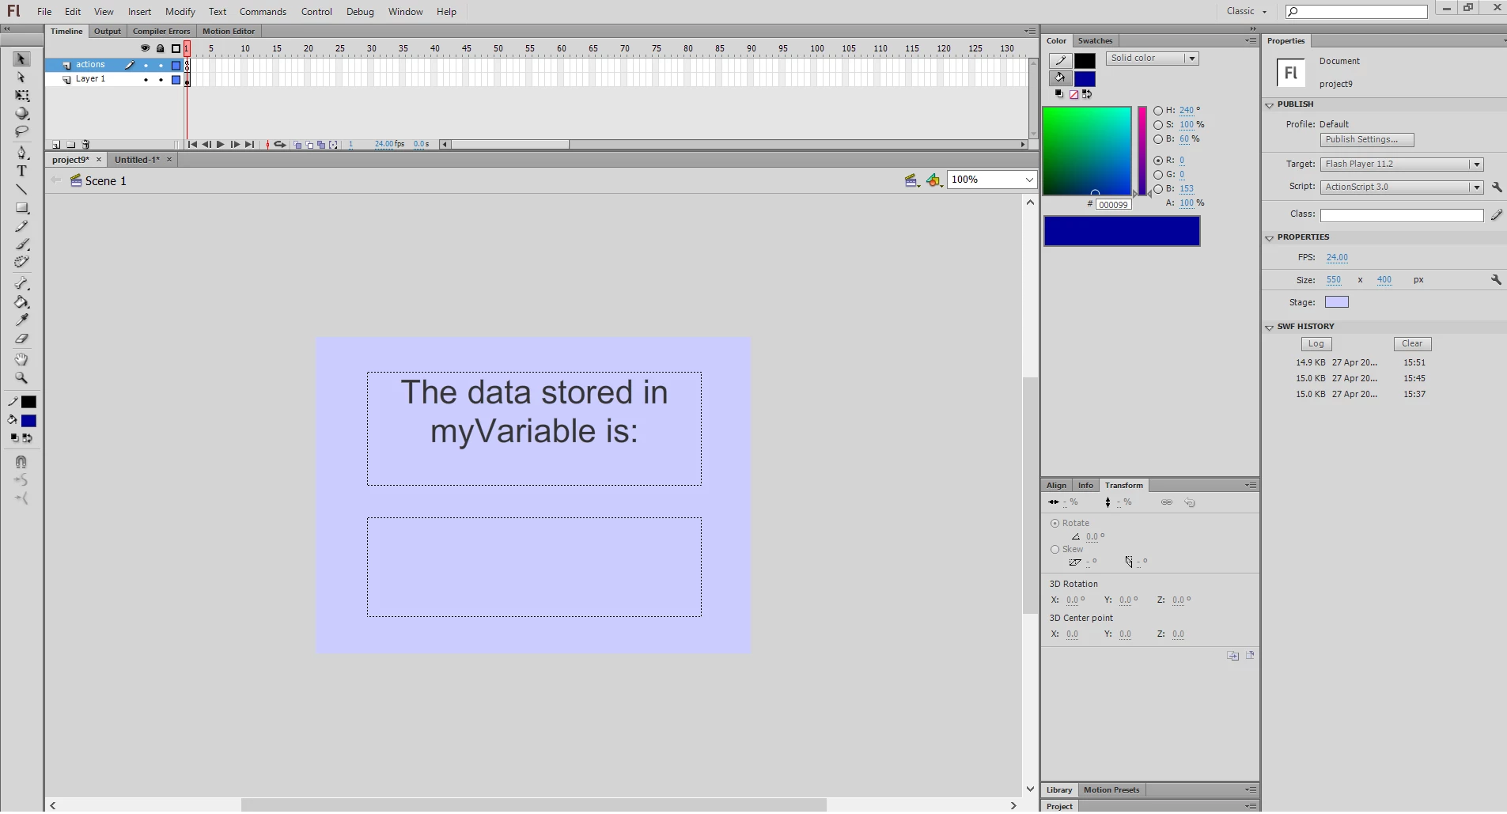Activate the Hand tool
The image size is (1507, 814).
point(21,359)
